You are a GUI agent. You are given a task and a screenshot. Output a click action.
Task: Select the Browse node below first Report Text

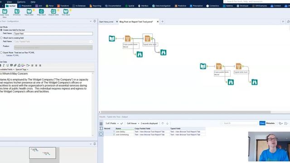[140, 54]
